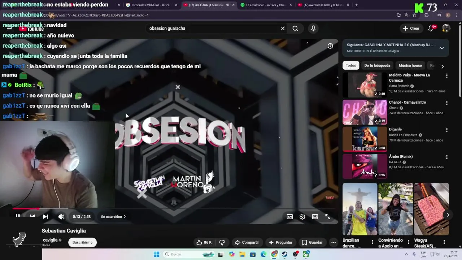462x260 pixels.
Task: Clear the search box text
Action: pyautogui.click(x=283, y=29)
